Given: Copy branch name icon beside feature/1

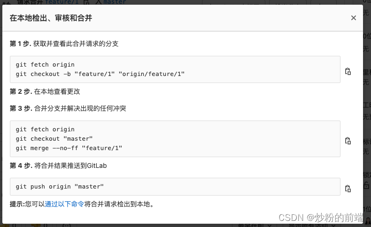Looking at the screenshot, I should (x=86, y=2).
